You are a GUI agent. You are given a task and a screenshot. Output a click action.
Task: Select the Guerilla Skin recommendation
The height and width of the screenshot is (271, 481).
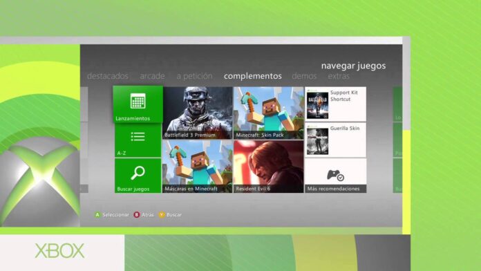pos(336,140)
